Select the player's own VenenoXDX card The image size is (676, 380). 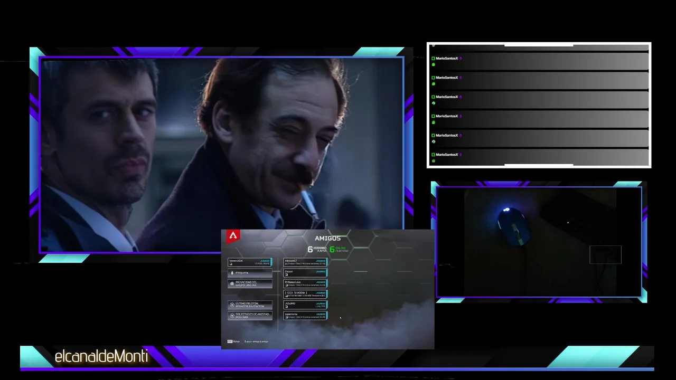pyautogui.click(x=250, y=262)
